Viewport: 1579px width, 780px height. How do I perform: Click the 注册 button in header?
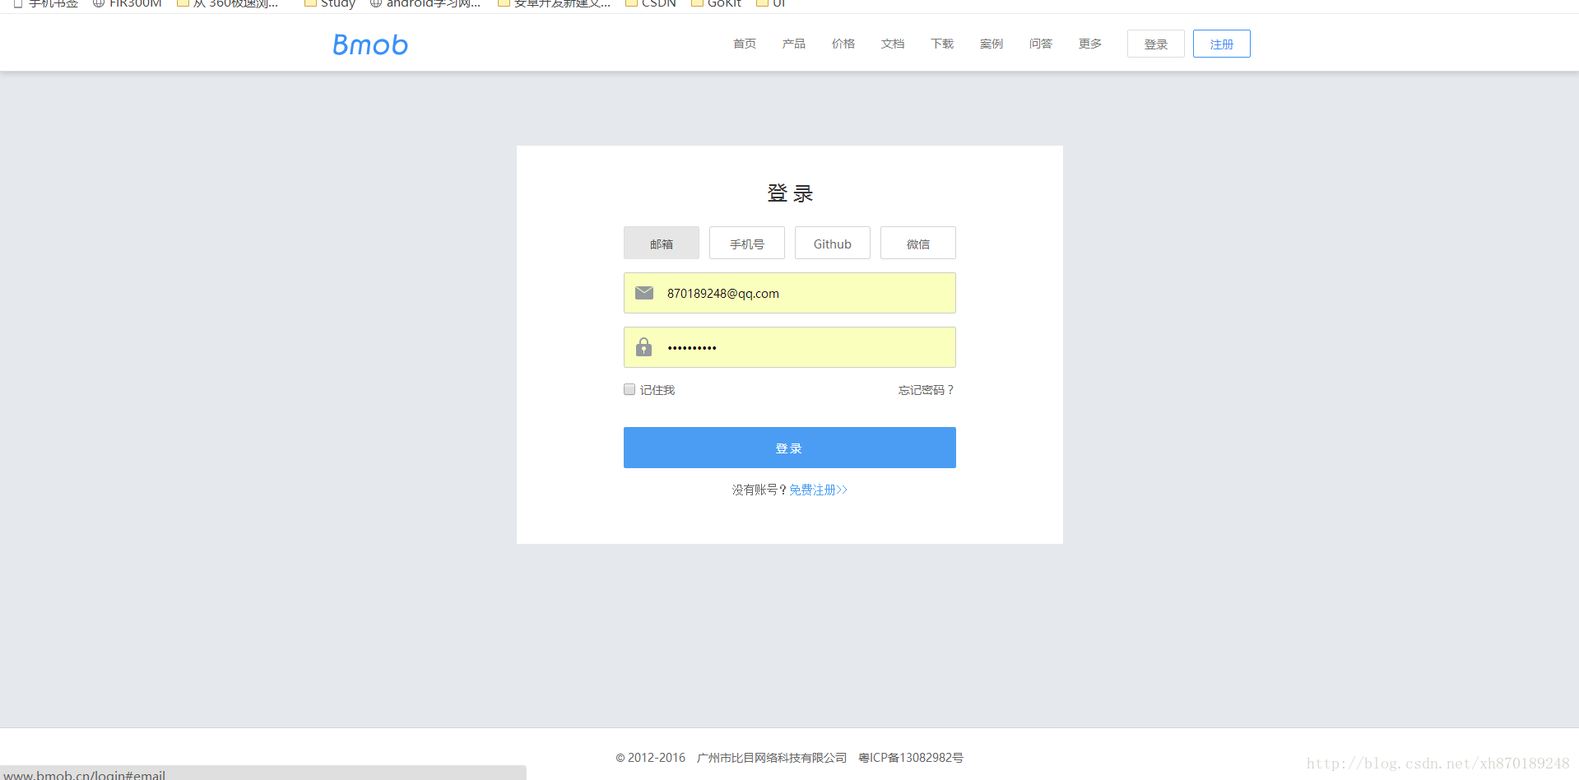click(1222, 44)
